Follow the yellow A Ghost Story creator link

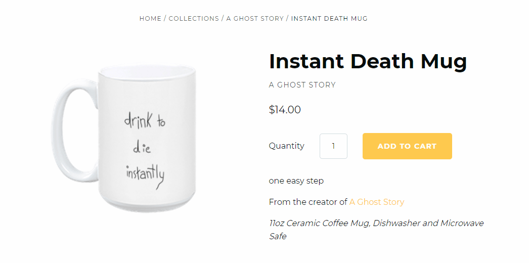click(x=377, y=202)
